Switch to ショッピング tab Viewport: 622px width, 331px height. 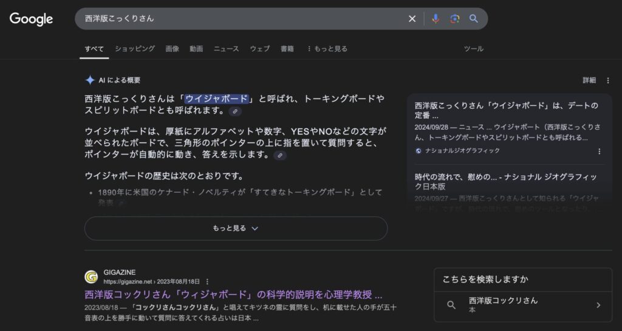[x=135, y=48]
